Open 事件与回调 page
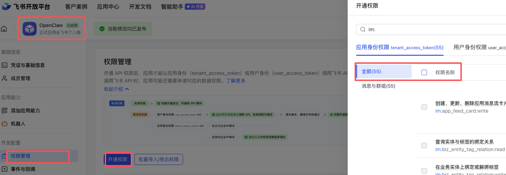The height and width of the screenshot is (175, 506). tap(23, 169)
